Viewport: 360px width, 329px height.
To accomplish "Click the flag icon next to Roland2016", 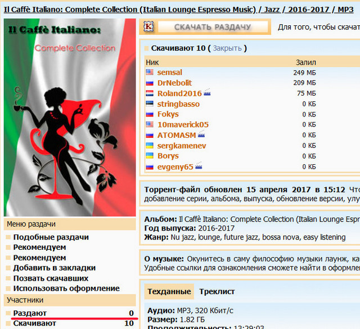I will coord(150,93).
